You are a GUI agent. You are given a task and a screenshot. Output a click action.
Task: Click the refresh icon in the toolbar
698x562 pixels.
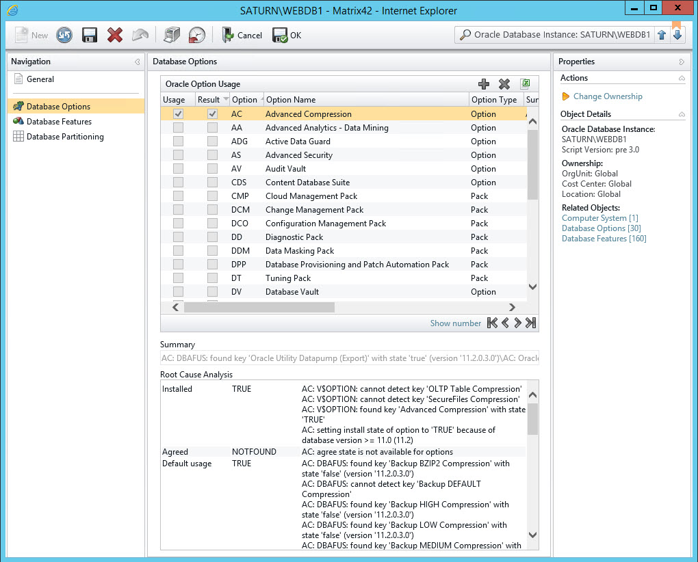pos(64,35)
